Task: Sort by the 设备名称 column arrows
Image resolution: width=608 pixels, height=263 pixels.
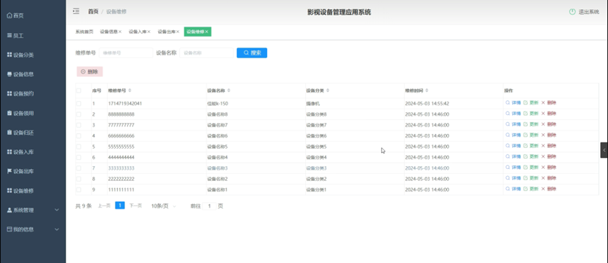Action: pyautogui.click(x=228, y=90)
